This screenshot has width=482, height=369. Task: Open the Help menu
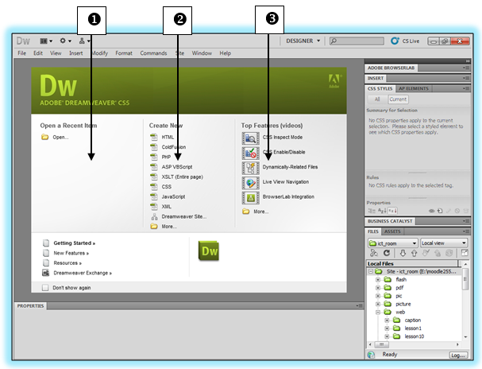pyautogui.click(x=225, y=53)
